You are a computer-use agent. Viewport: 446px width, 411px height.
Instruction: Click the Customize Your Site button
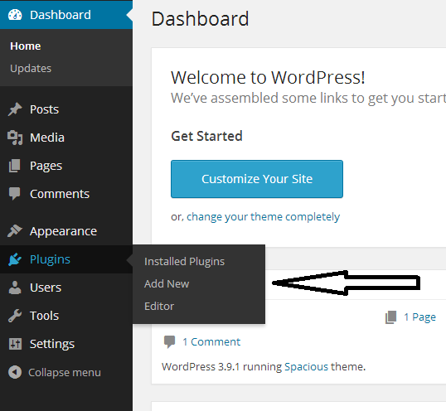[x=257, y=179]
